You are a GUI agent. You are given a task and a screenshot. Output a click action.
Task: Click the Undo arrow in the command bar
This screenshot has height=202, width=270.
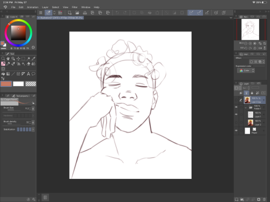(117, 12)
